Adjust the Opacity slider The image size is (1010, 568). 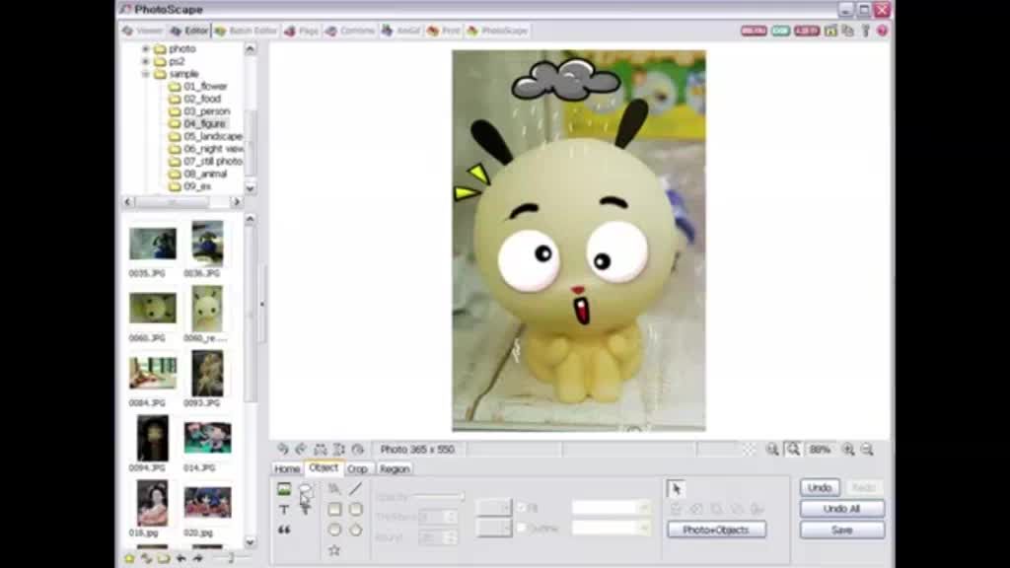[438, 497]
